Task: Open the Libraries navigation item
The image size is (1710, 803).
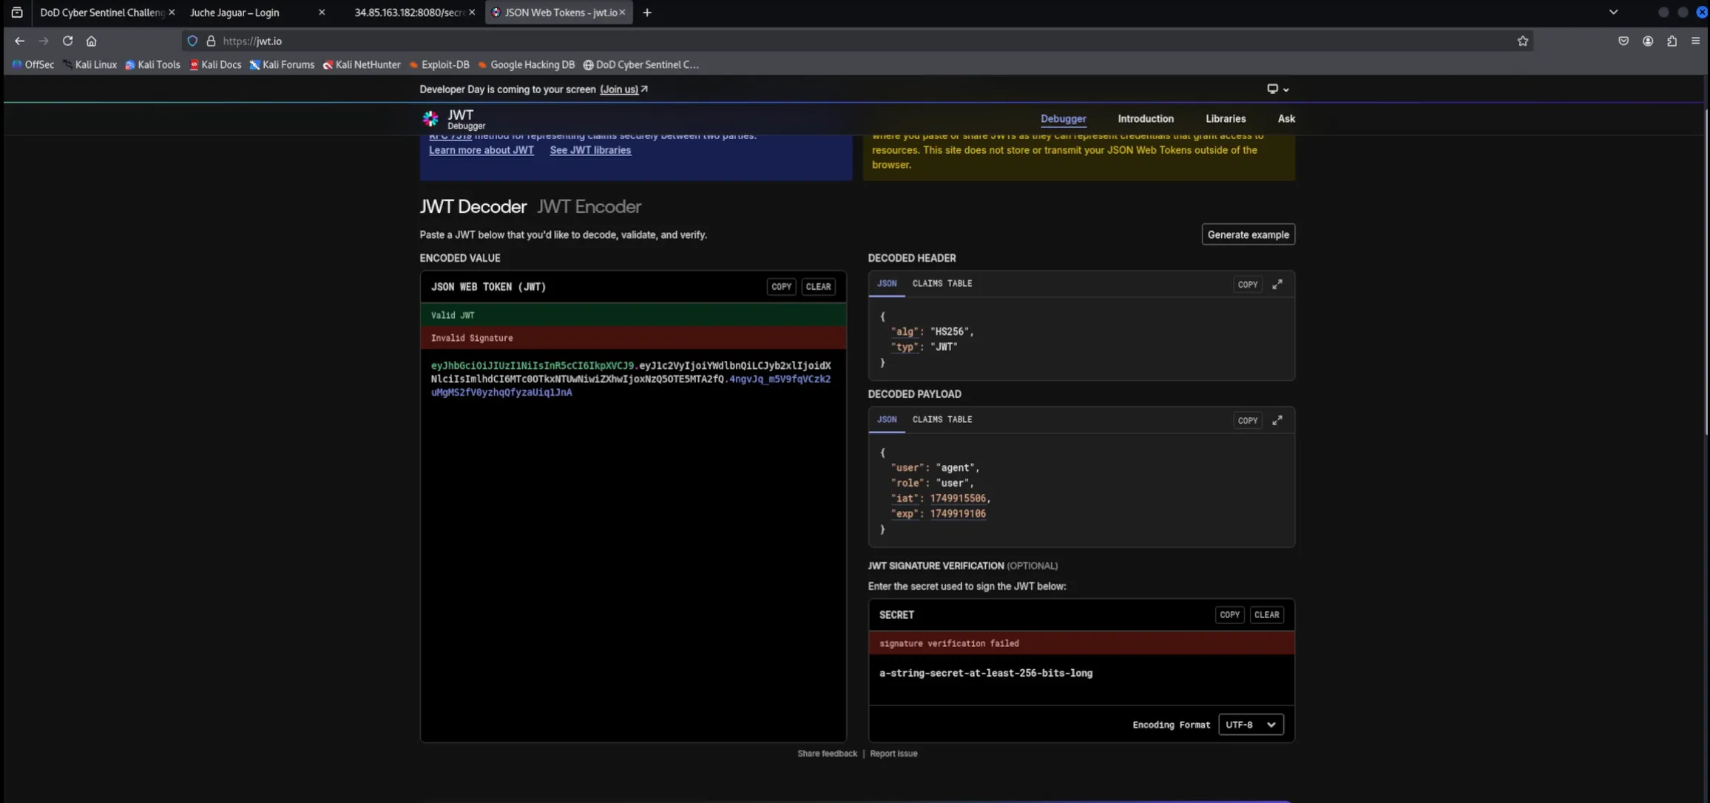Action: 1225,119
